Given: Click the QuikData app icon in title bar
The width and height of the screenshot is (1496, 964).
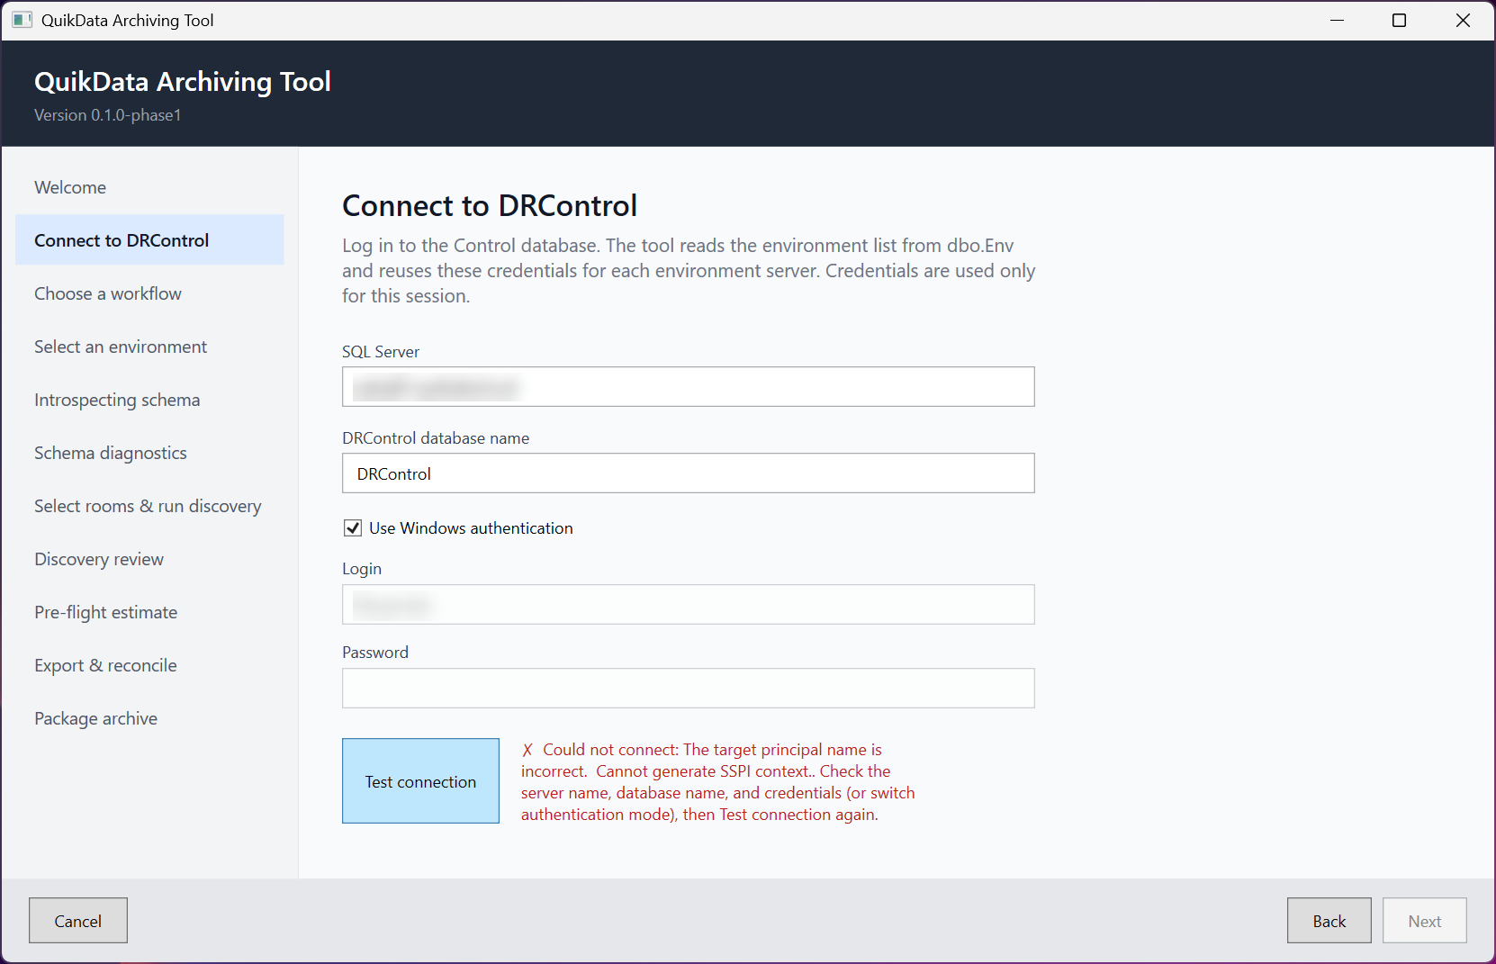Looking at the screenshot, I should pyautogui.click(x=22, y=20).
